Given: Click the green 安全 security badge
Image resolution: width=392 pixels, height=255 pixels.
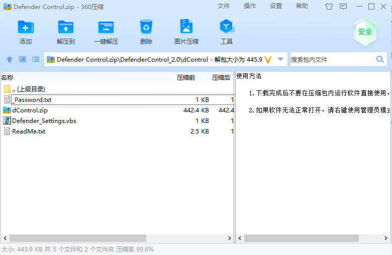Looking at the screenshot, I should pyautogui.click(x=365, y=32).
